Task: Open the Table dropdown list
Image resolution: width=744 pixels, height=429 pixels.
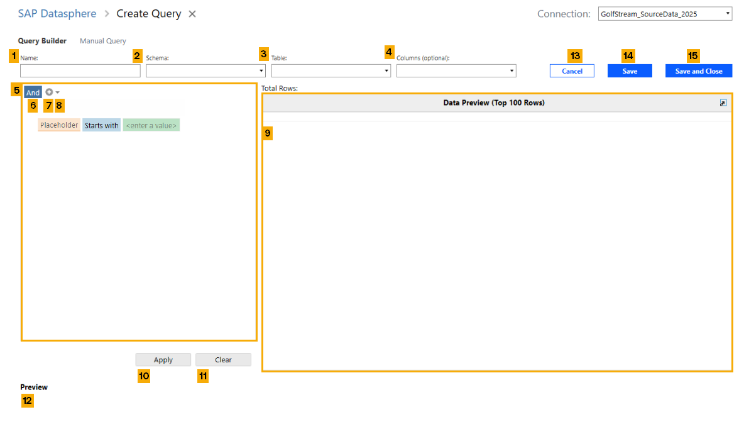Action: point(331,71)
